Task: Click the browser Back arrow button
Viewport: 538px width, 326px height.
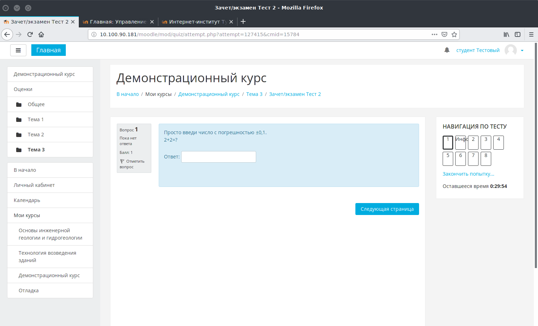Action: click(7, 34)
